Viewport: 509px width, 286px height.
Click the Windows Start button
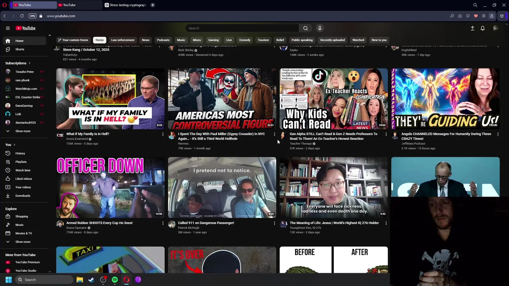click(8, 280)
